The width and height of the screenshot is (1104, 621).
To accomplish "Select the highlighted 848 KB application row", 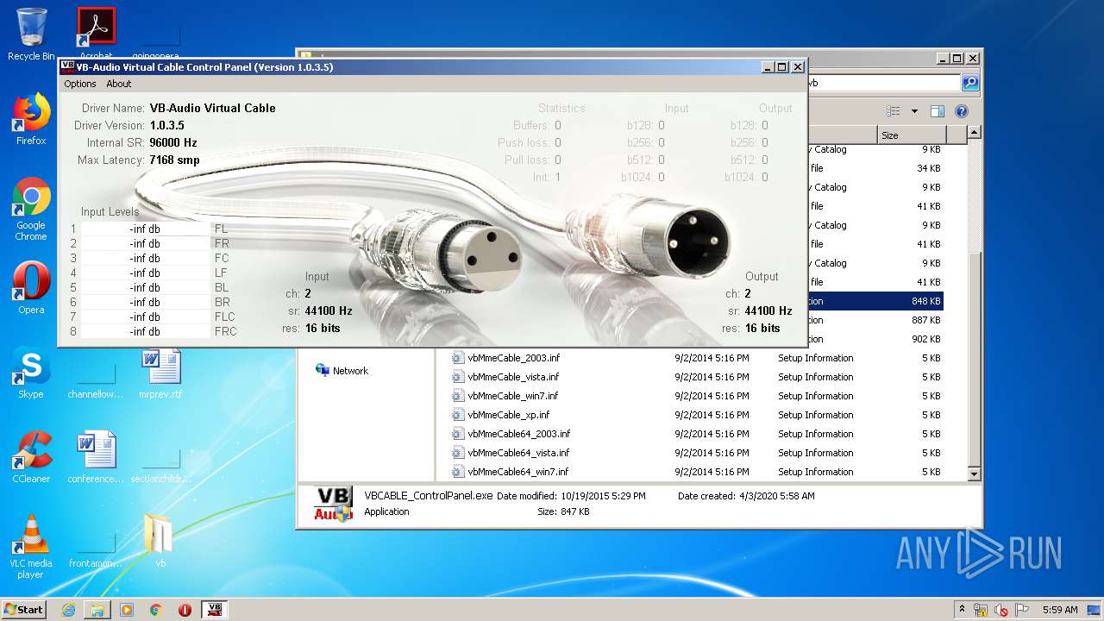I will pyautogui.click(x=875, y=301).
